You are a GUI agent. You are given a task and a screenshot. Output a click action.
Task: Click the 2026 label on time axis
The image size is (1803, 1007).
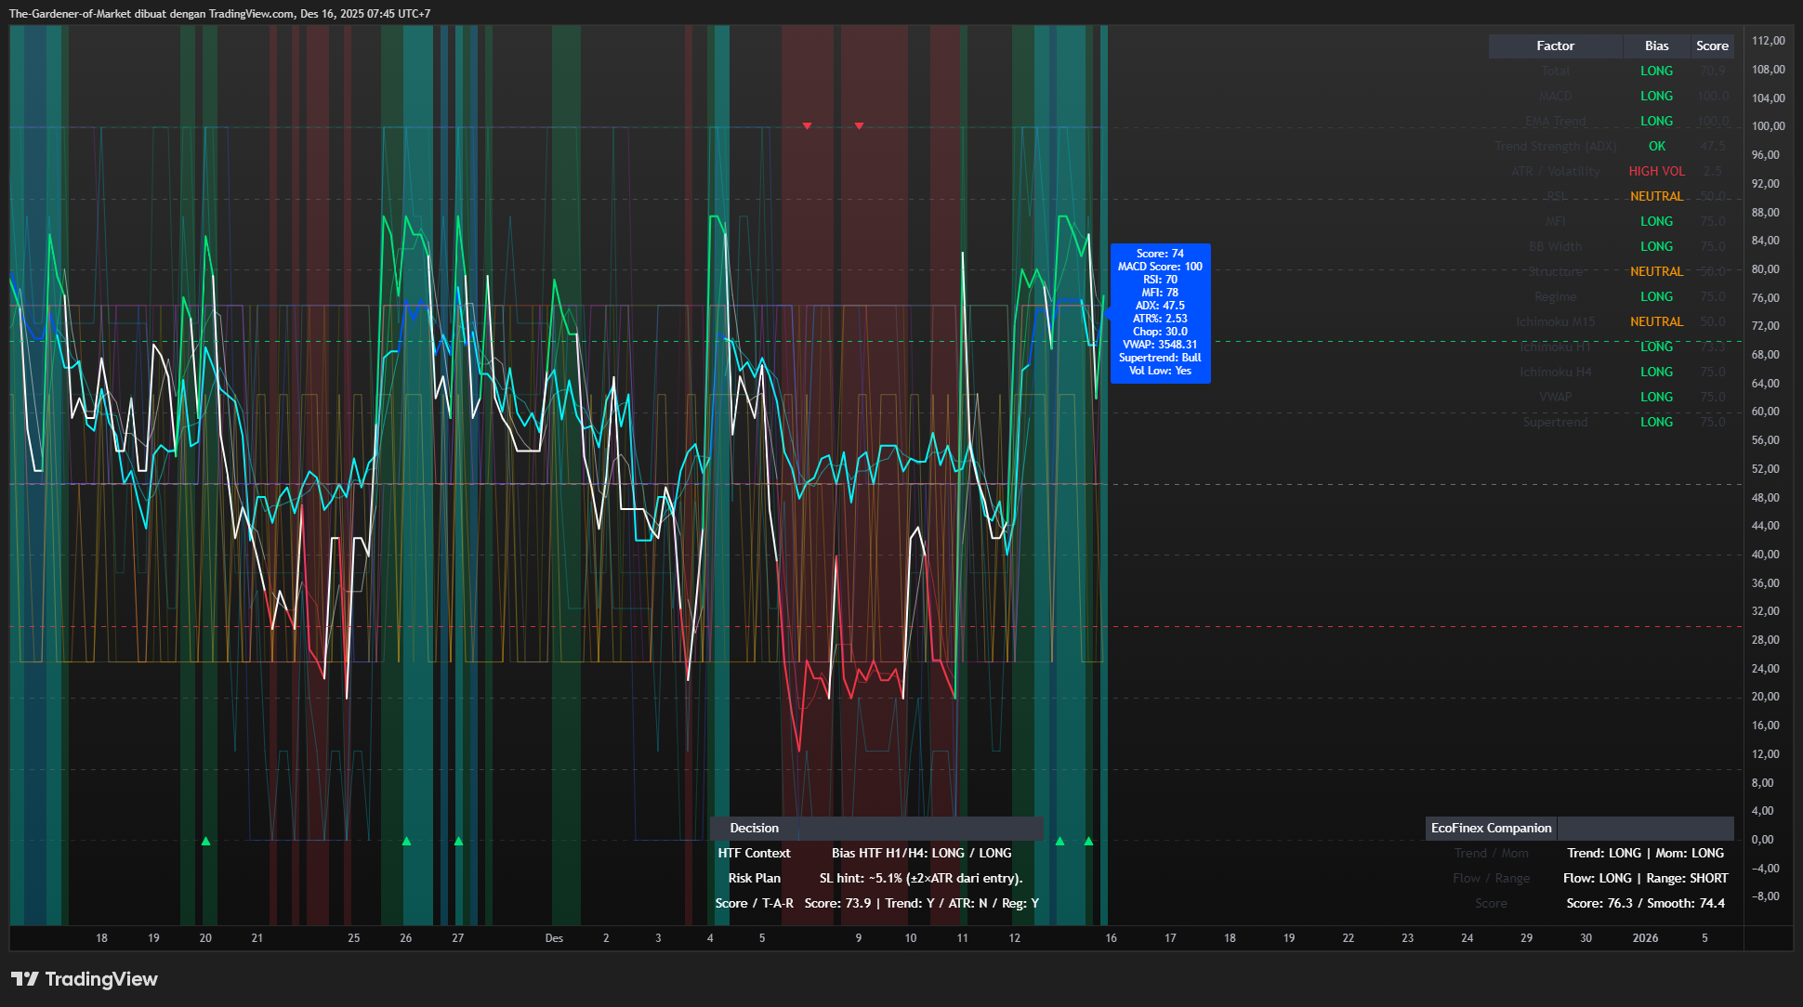pyautogui.click(x=1645, y=938)
